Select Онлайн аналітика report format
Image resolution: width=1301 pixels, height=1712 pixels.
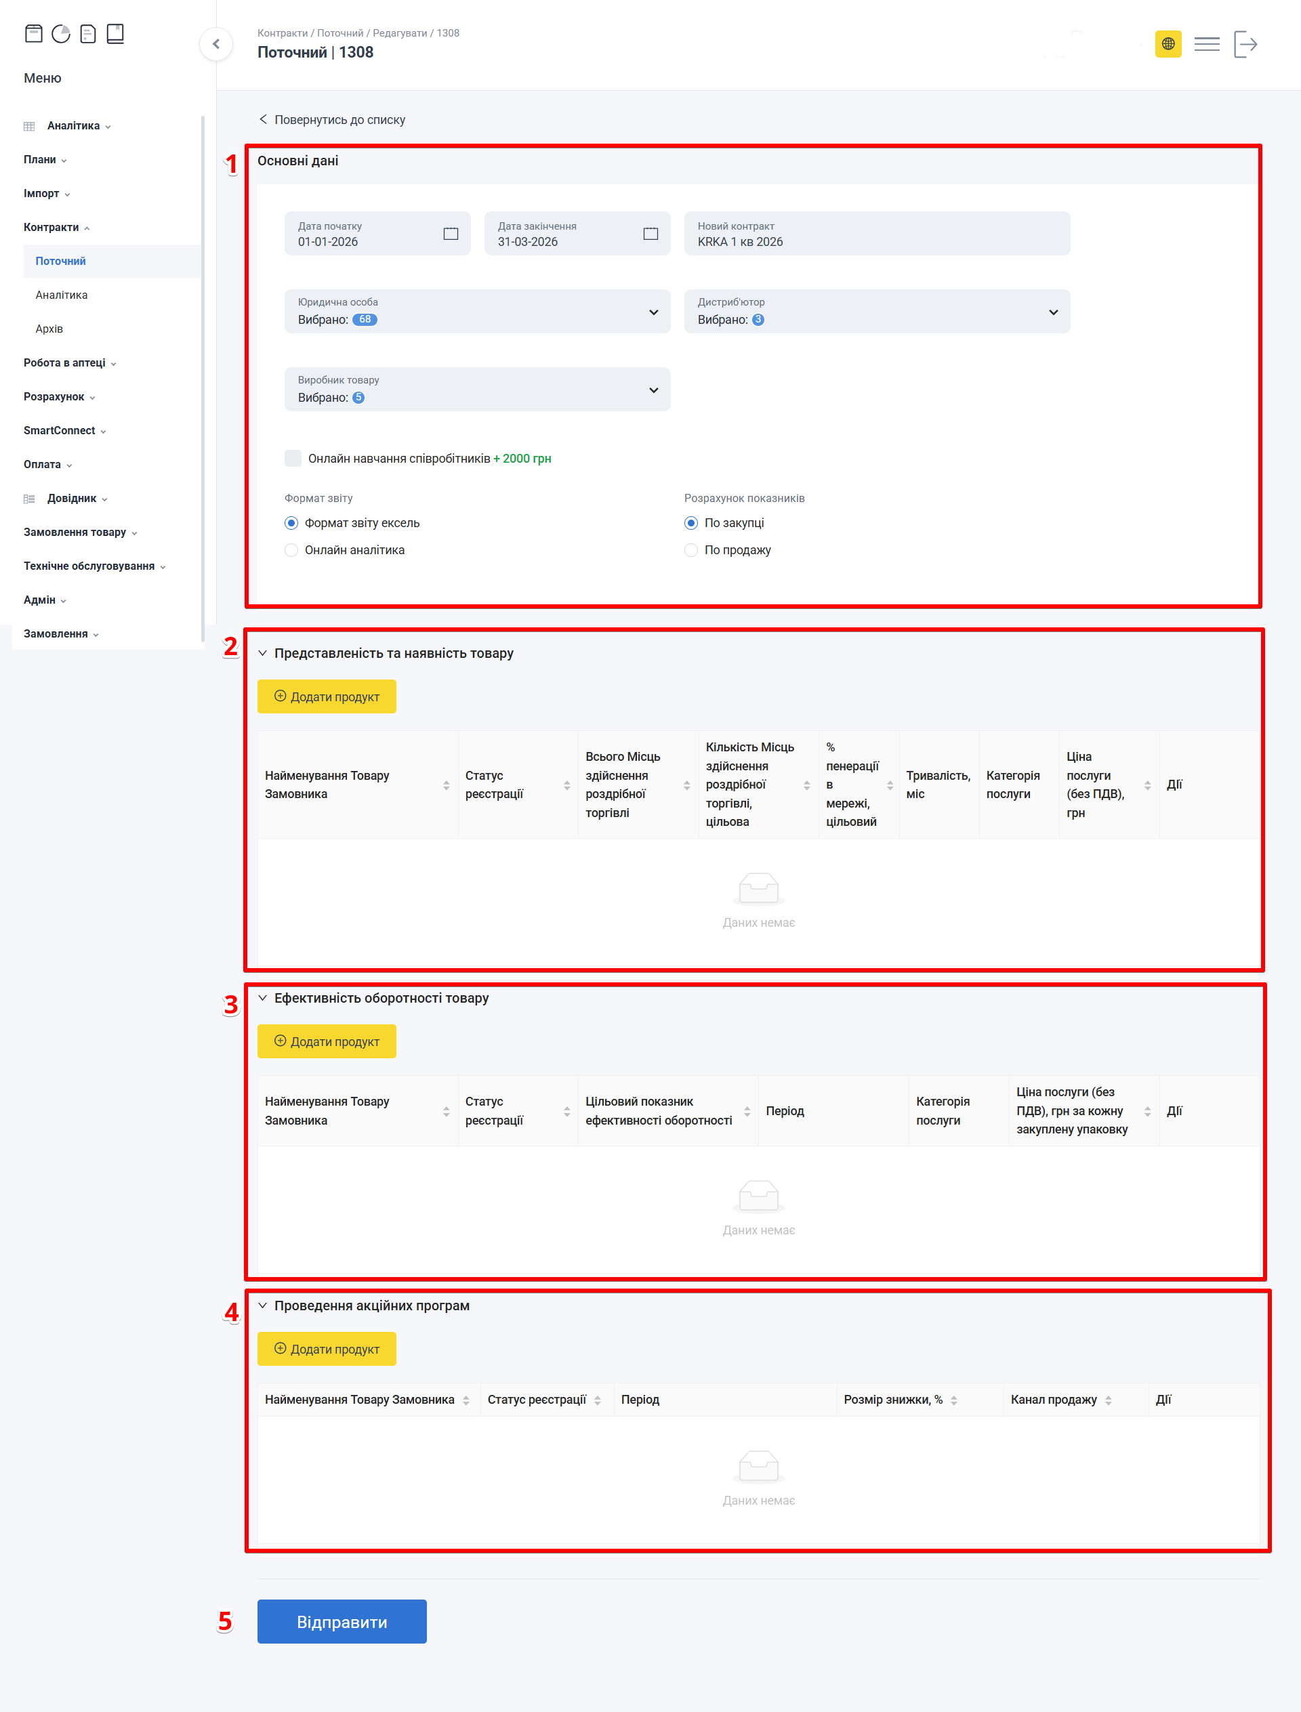point(291,549)
